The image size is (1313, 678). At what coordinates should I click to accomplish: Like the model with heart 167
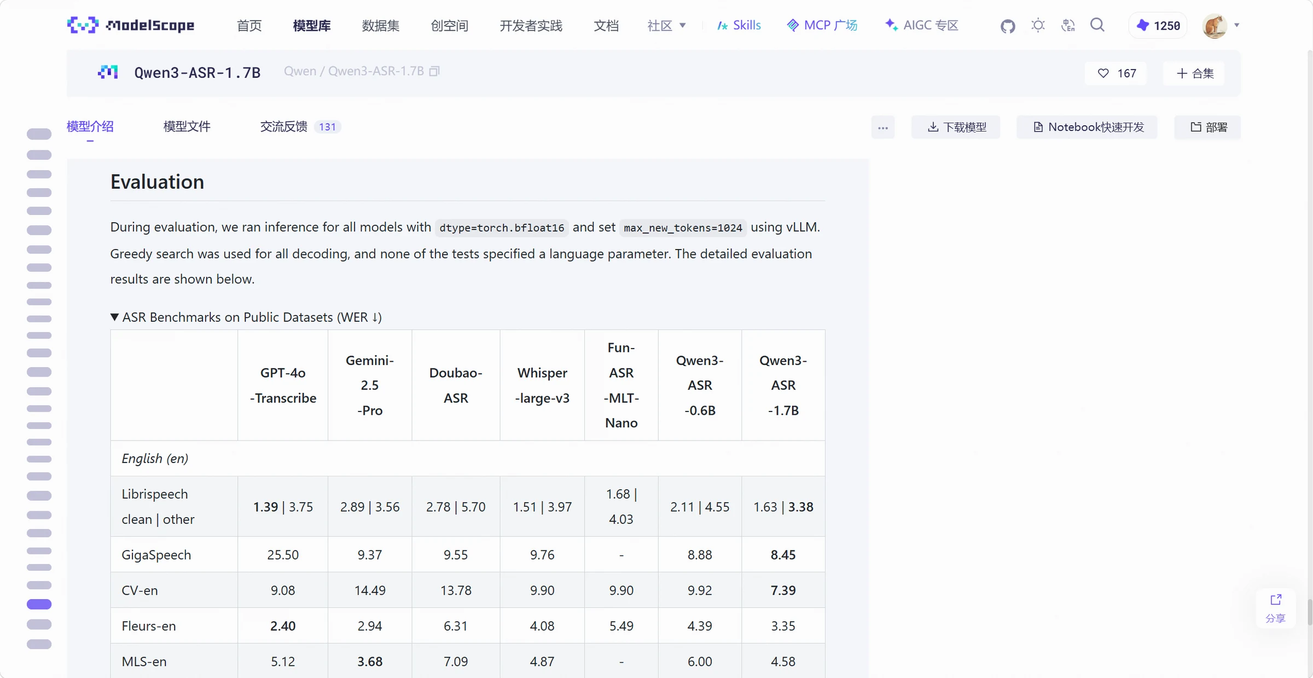point(1117,73)
